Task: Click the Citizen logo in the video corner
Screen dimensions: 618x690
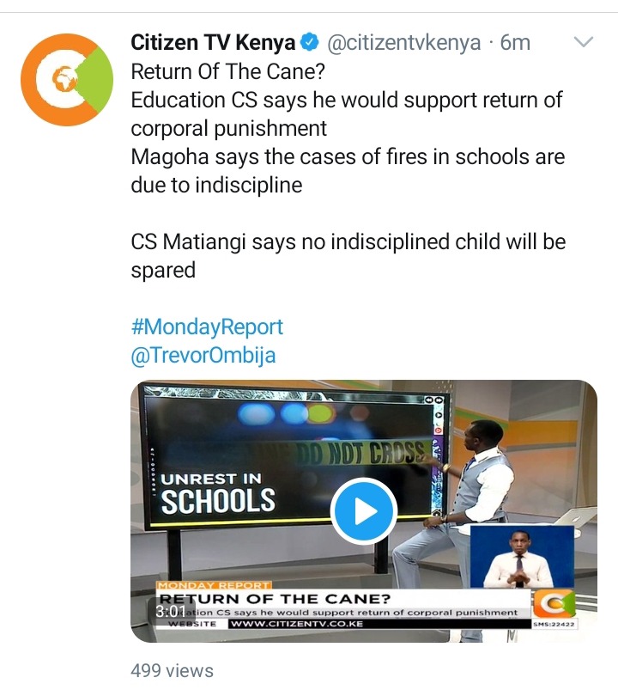Action: (x=554, y=603)
